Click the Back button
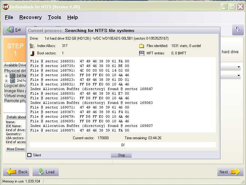Screen dimensions: 246x185 (16, 172)
